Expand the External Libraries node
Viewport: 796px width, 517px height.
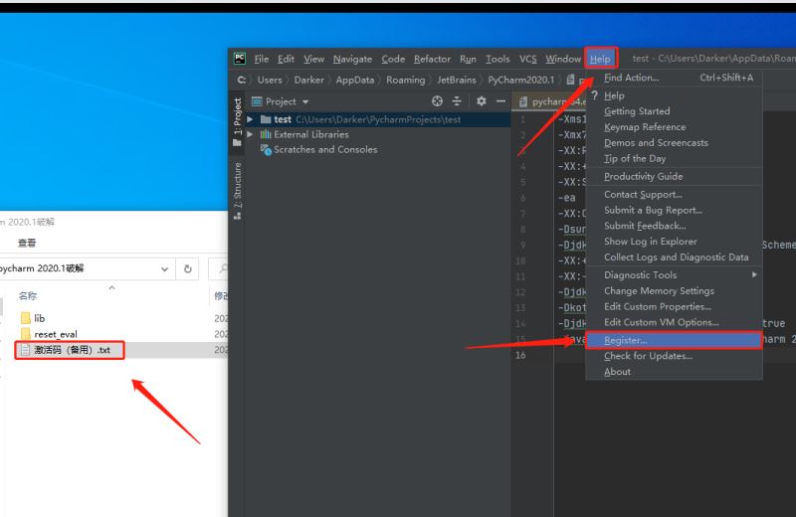pyautogui.click(x=251, y=134)
